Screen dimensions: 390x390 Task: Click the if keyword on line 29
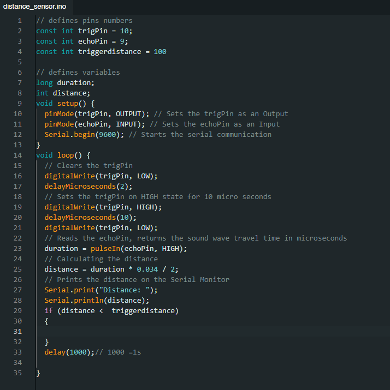tap(49, 311)
